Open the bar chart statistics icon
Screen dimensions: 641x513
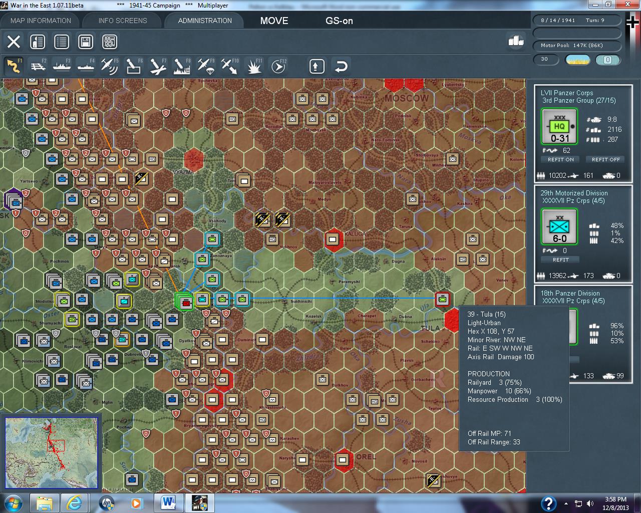(x=516, y=41)
